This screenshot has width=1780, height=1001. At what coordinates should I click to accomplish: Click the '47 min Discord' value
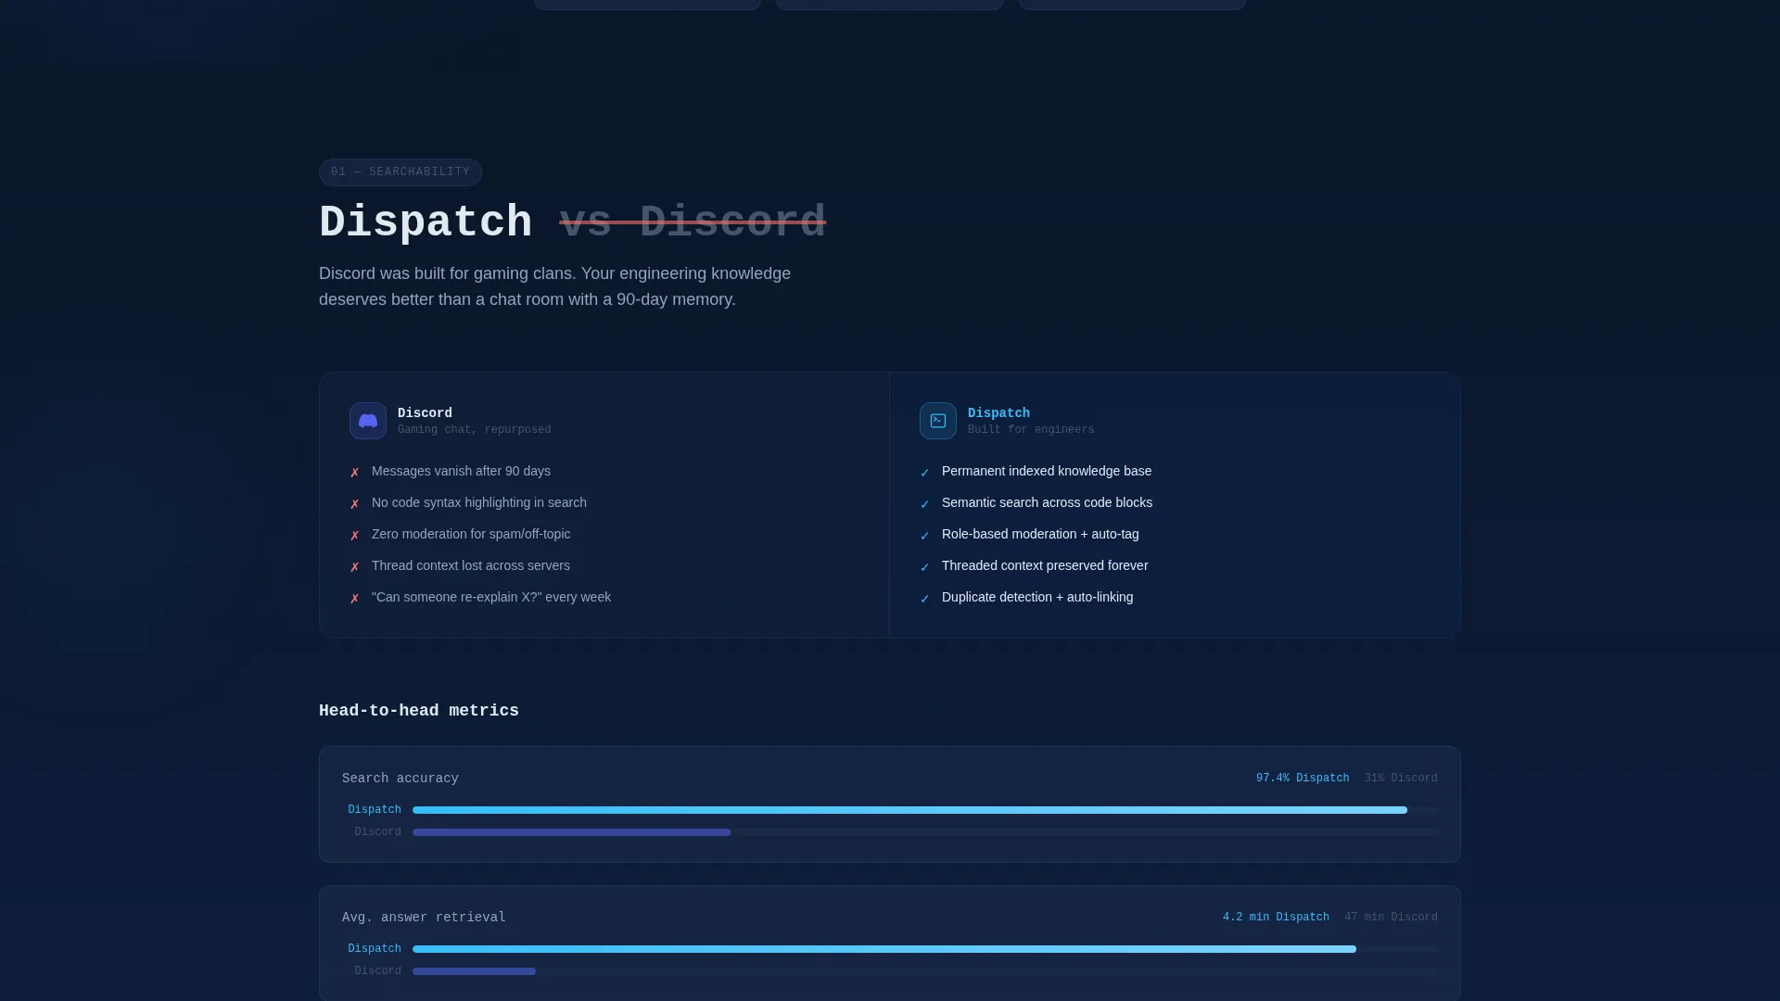click(x=1391, y=918)
